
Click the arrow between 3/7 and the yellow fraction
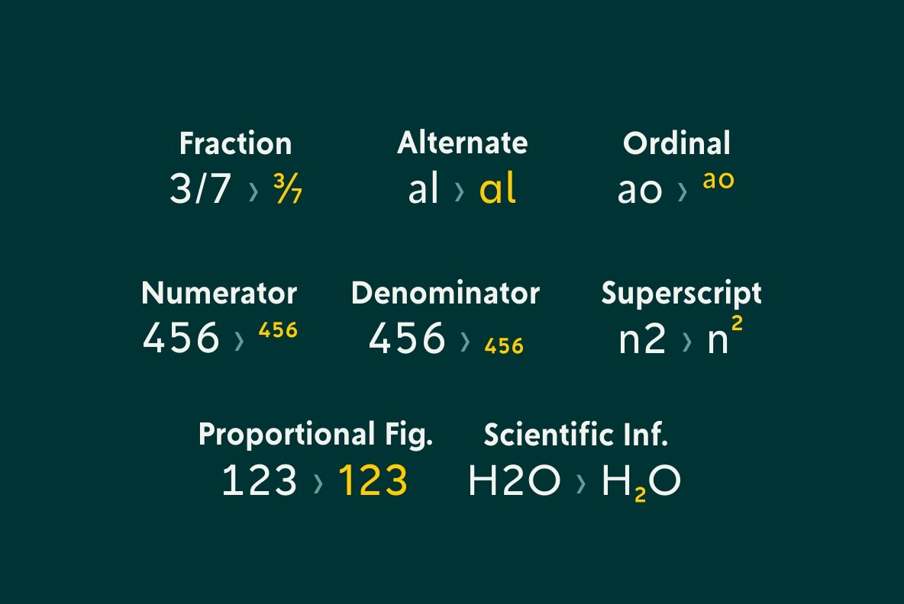tap(253, 192)
